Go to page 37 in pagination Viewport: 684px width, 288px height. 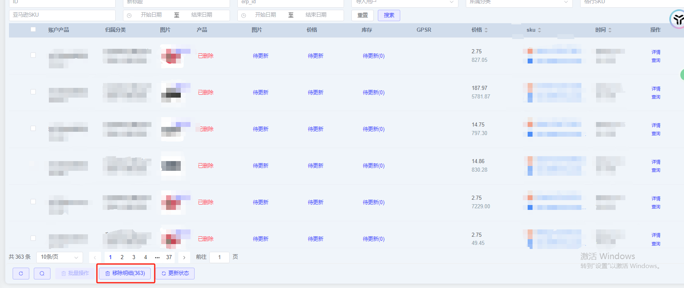pyautogui.click(x=169, y=257)
